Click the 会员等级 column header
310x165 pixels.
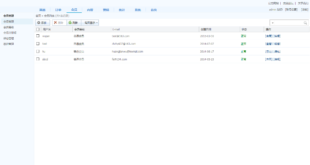(x=79, y=29)
